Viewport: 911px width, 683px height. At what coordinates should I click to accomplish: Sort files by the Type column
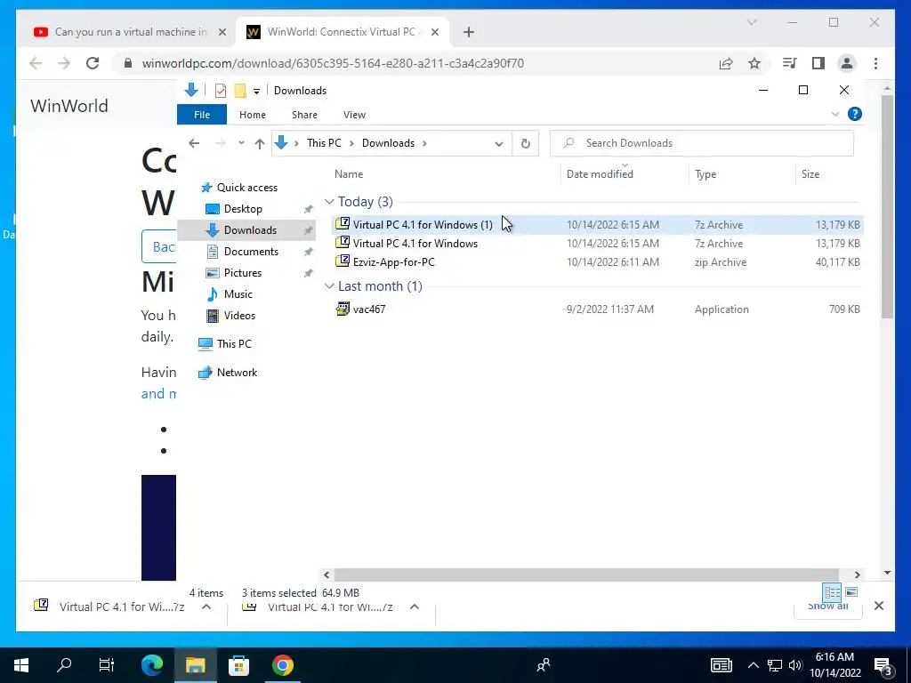tap(705, 174)
